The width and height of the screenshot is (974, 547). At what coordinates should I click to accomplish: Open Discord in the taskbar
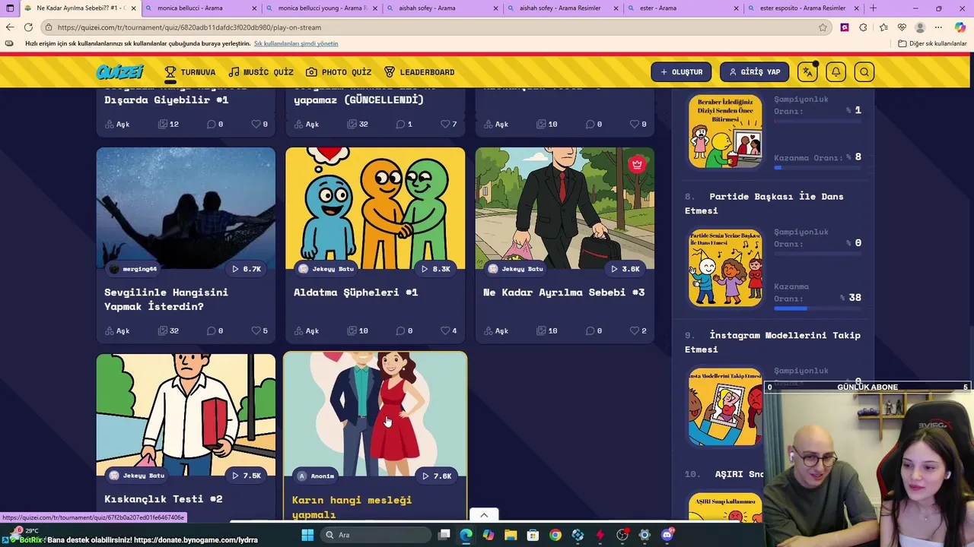[x=667, y=535]
